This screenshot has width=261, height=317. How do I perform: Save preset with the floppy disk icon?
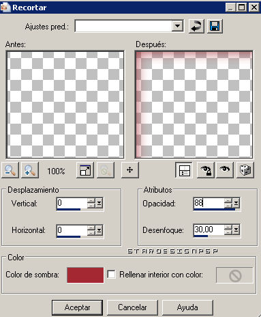(215, 27)
